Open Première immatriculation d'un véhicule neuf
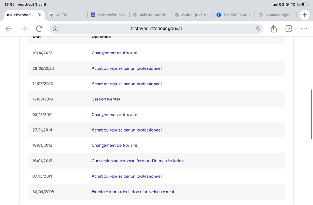Image resolution: width=313 pixels, height=205 pixels. [x=133, y=192]
